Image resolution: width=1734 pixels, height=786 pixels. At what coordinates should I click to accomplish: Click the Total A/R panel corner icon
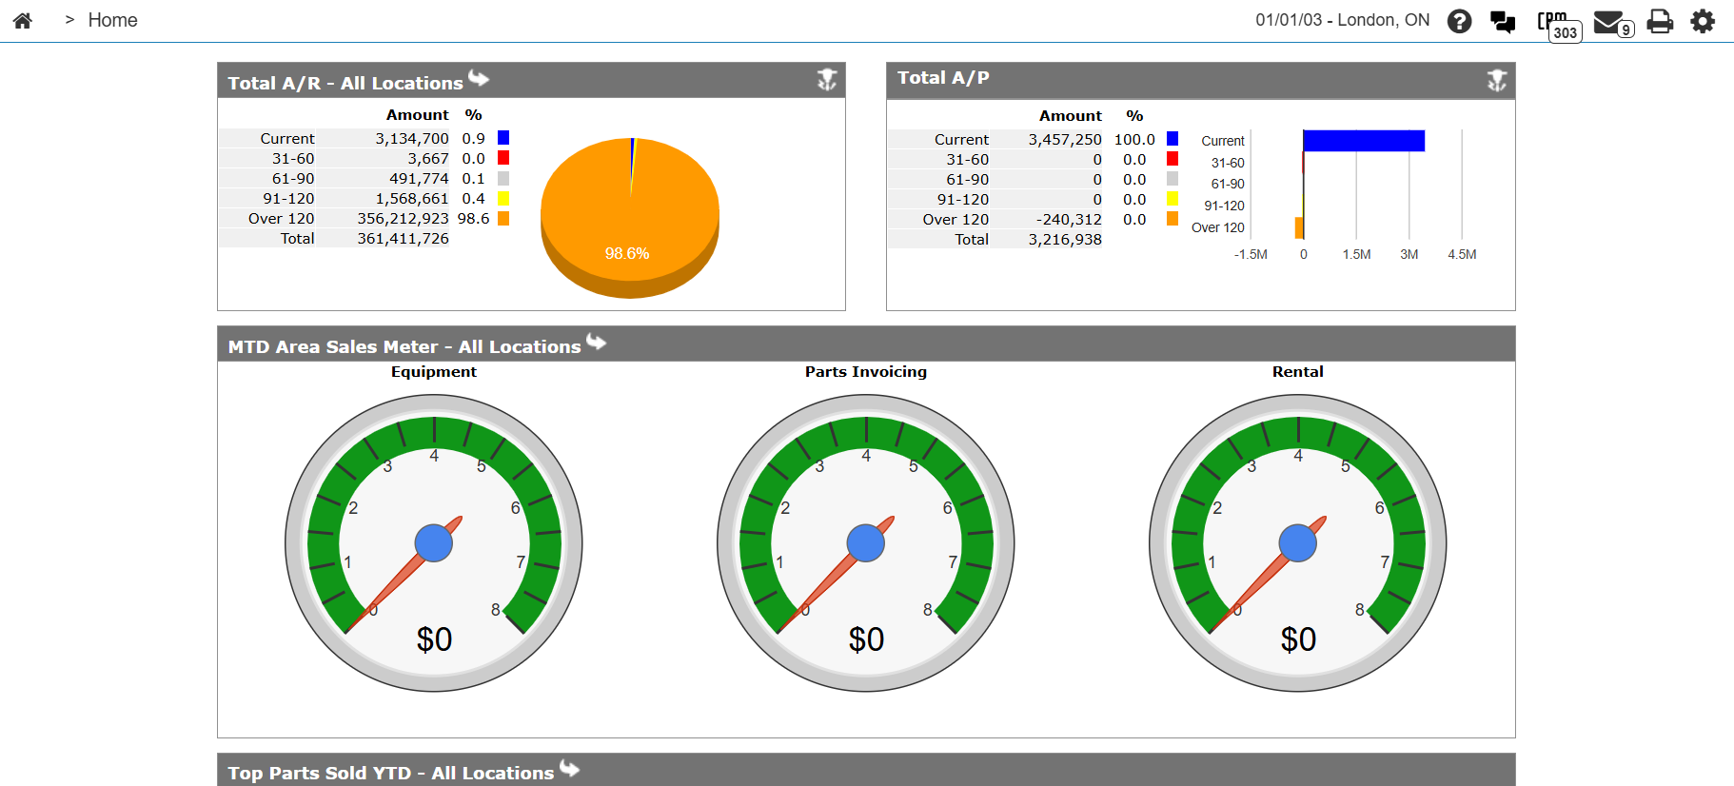click(827, 80)
